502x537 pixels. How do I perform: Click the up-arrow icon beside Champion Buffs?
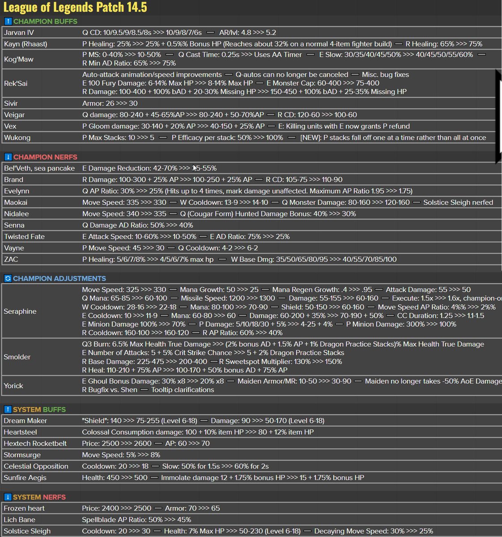tap(8, 21)
